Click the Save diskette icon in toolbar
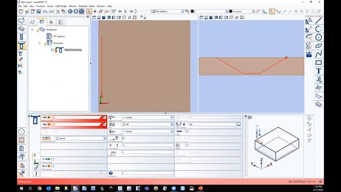Image resolution: width=341 pixels, height=192 pixels. click(38, 11)
